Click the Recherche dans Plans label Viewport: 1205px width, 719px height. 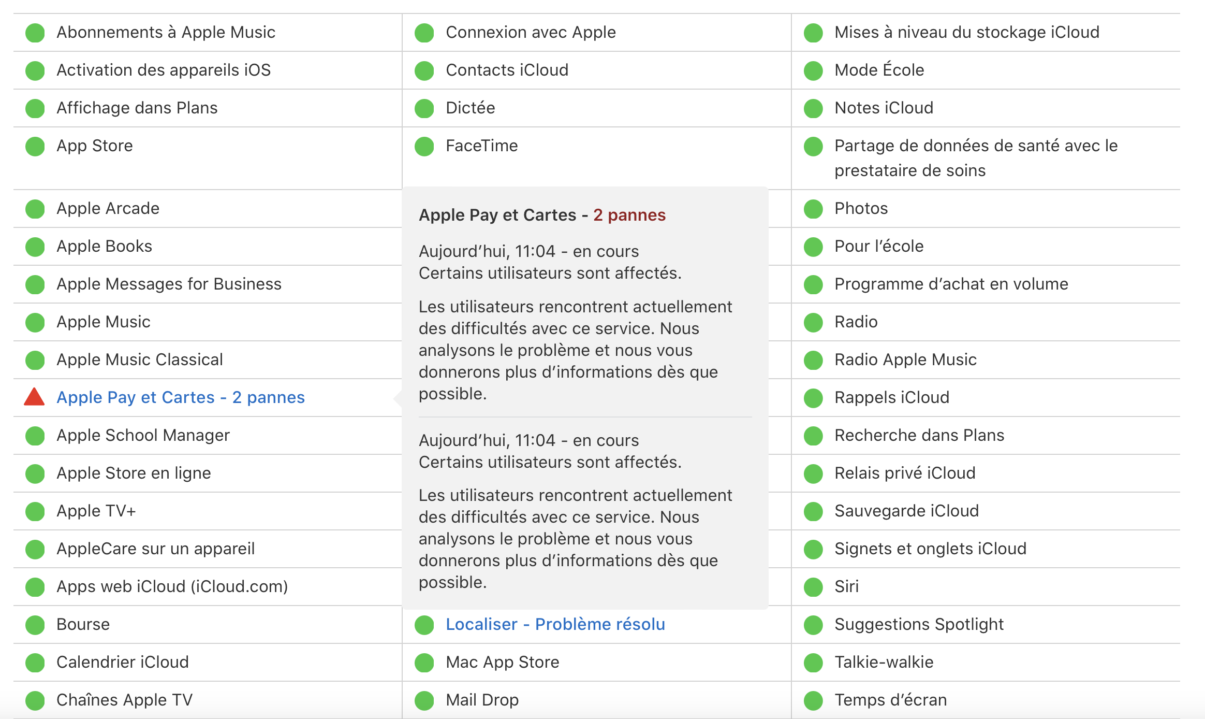[x=919, y=435]
